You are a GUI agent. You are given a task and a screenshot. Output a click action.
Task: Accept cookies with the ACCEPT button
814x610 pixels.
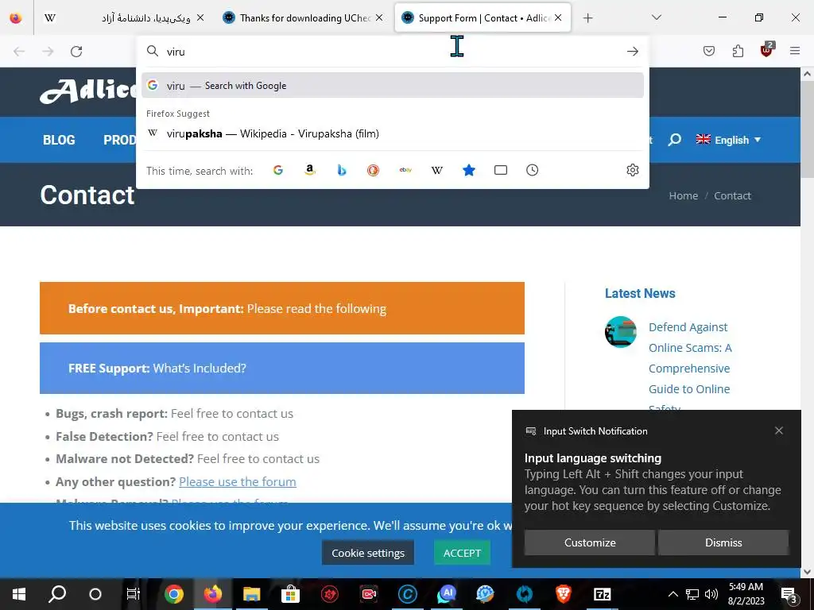click(462, 553)
